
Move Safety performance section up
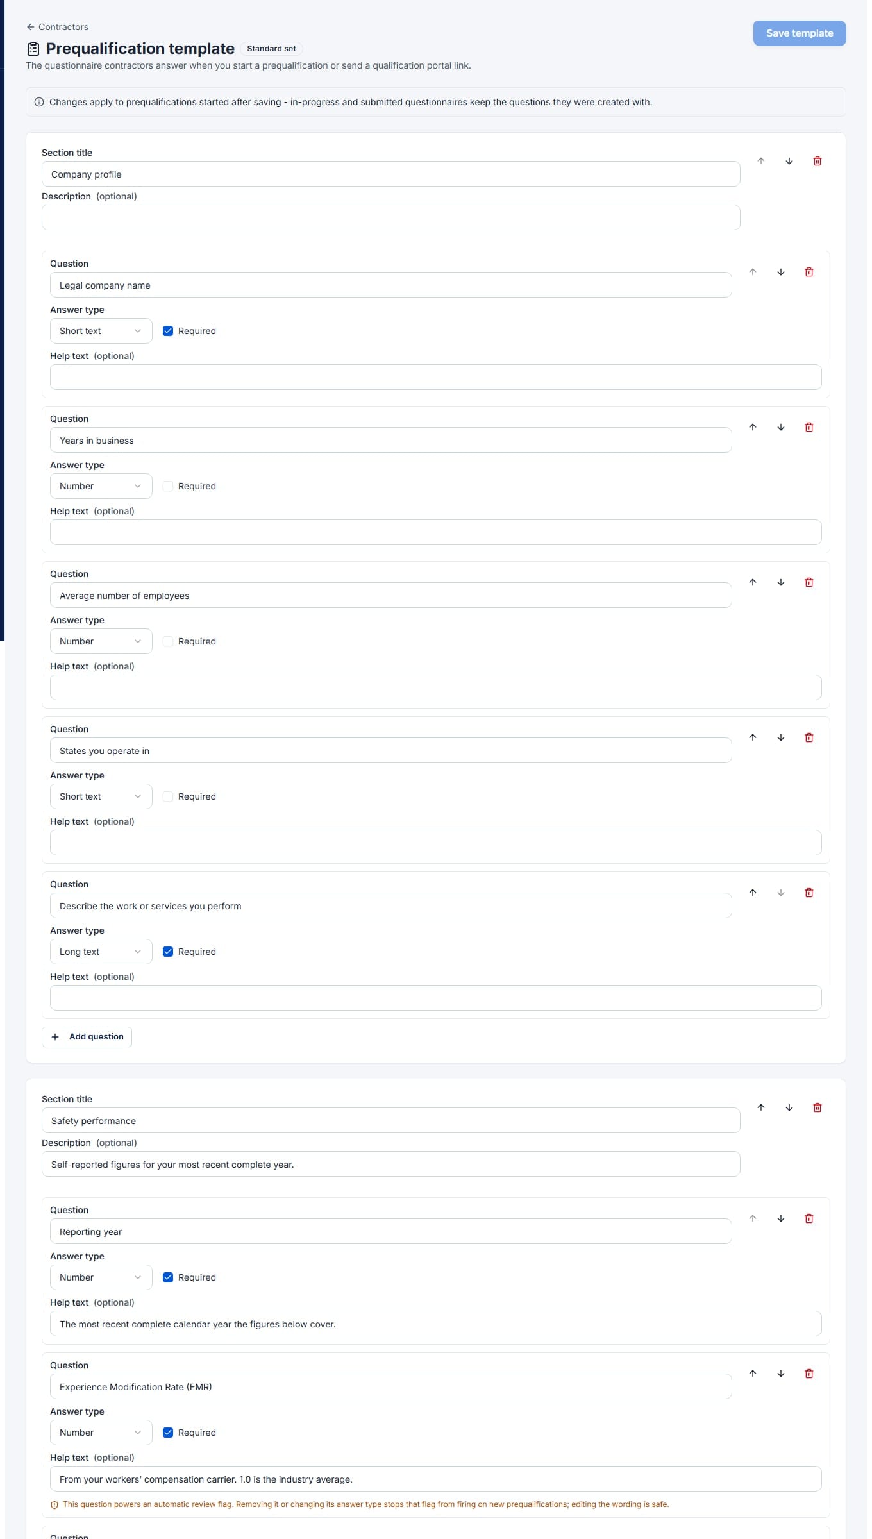[x=761, y=1107]
